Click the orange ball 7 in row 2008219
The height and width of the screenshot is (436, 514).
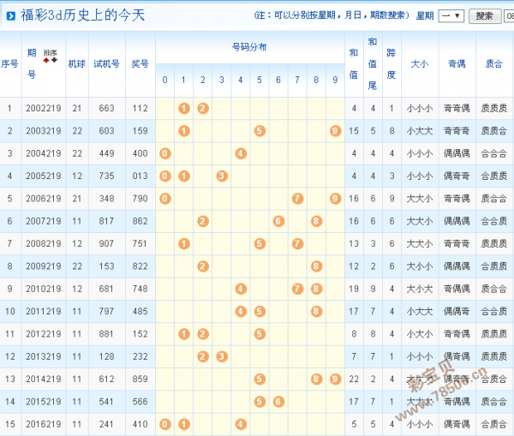(x=297, y=243)
